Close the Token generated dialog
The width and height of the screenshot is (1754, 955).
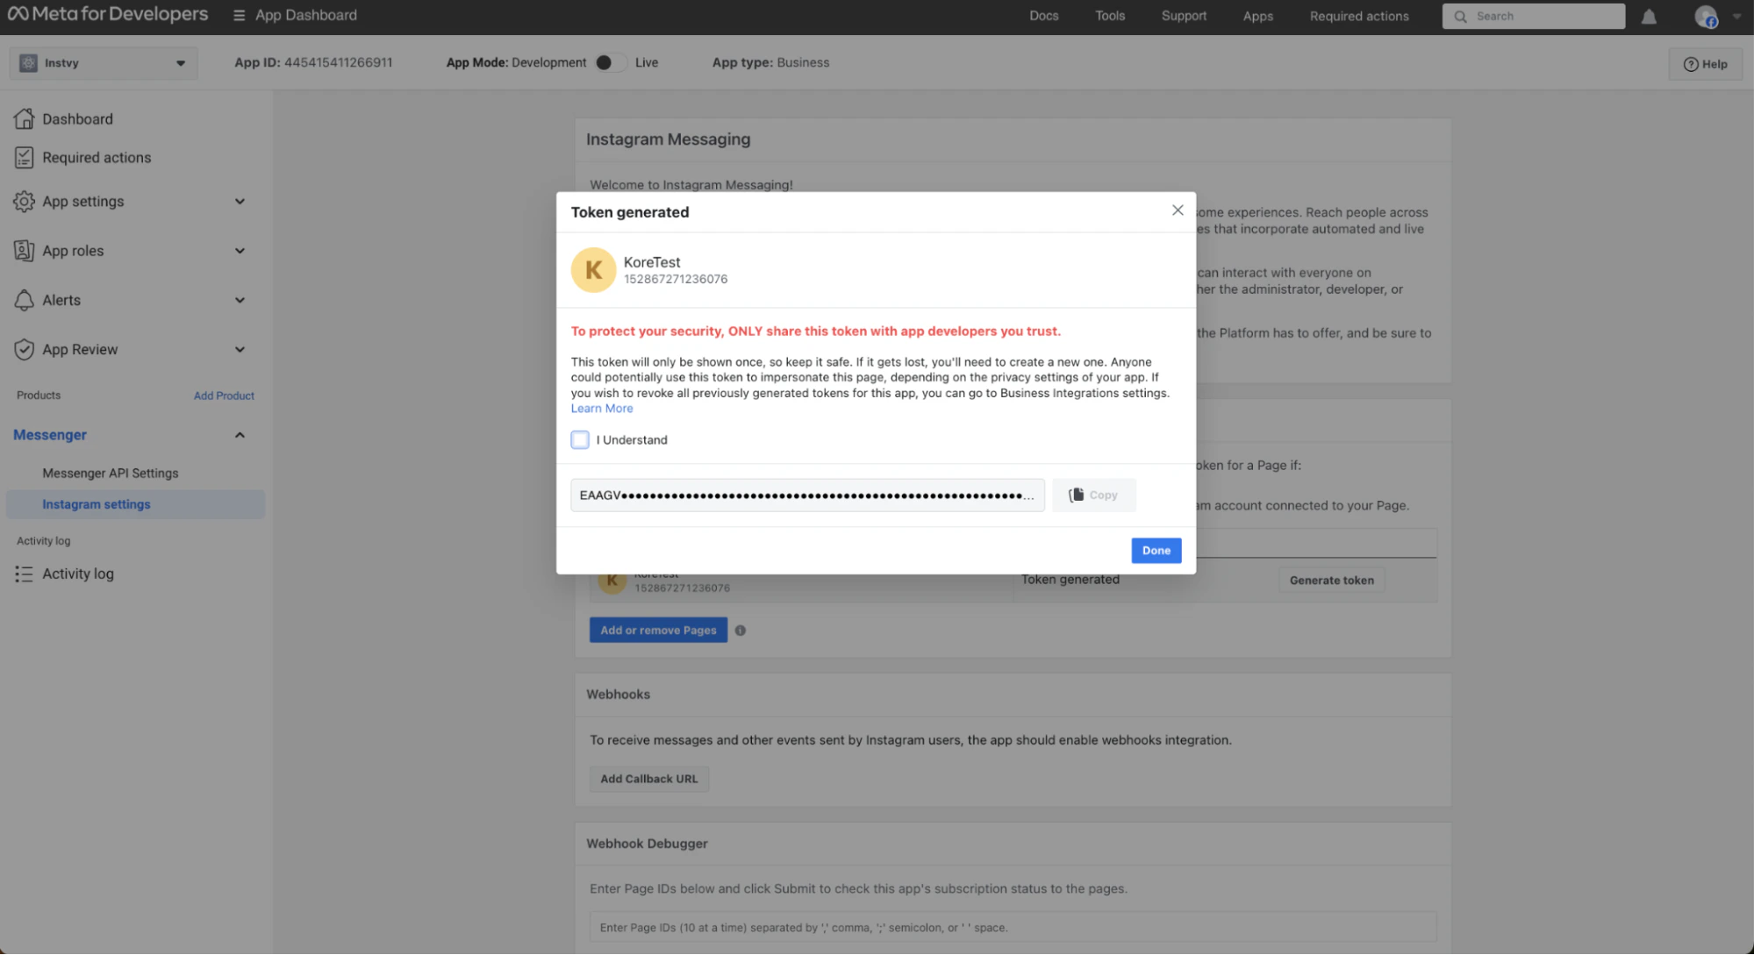pos(1178,210)
